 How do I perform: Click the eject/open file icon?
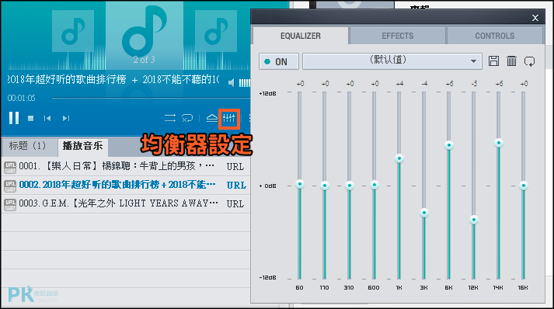[212, 118]
